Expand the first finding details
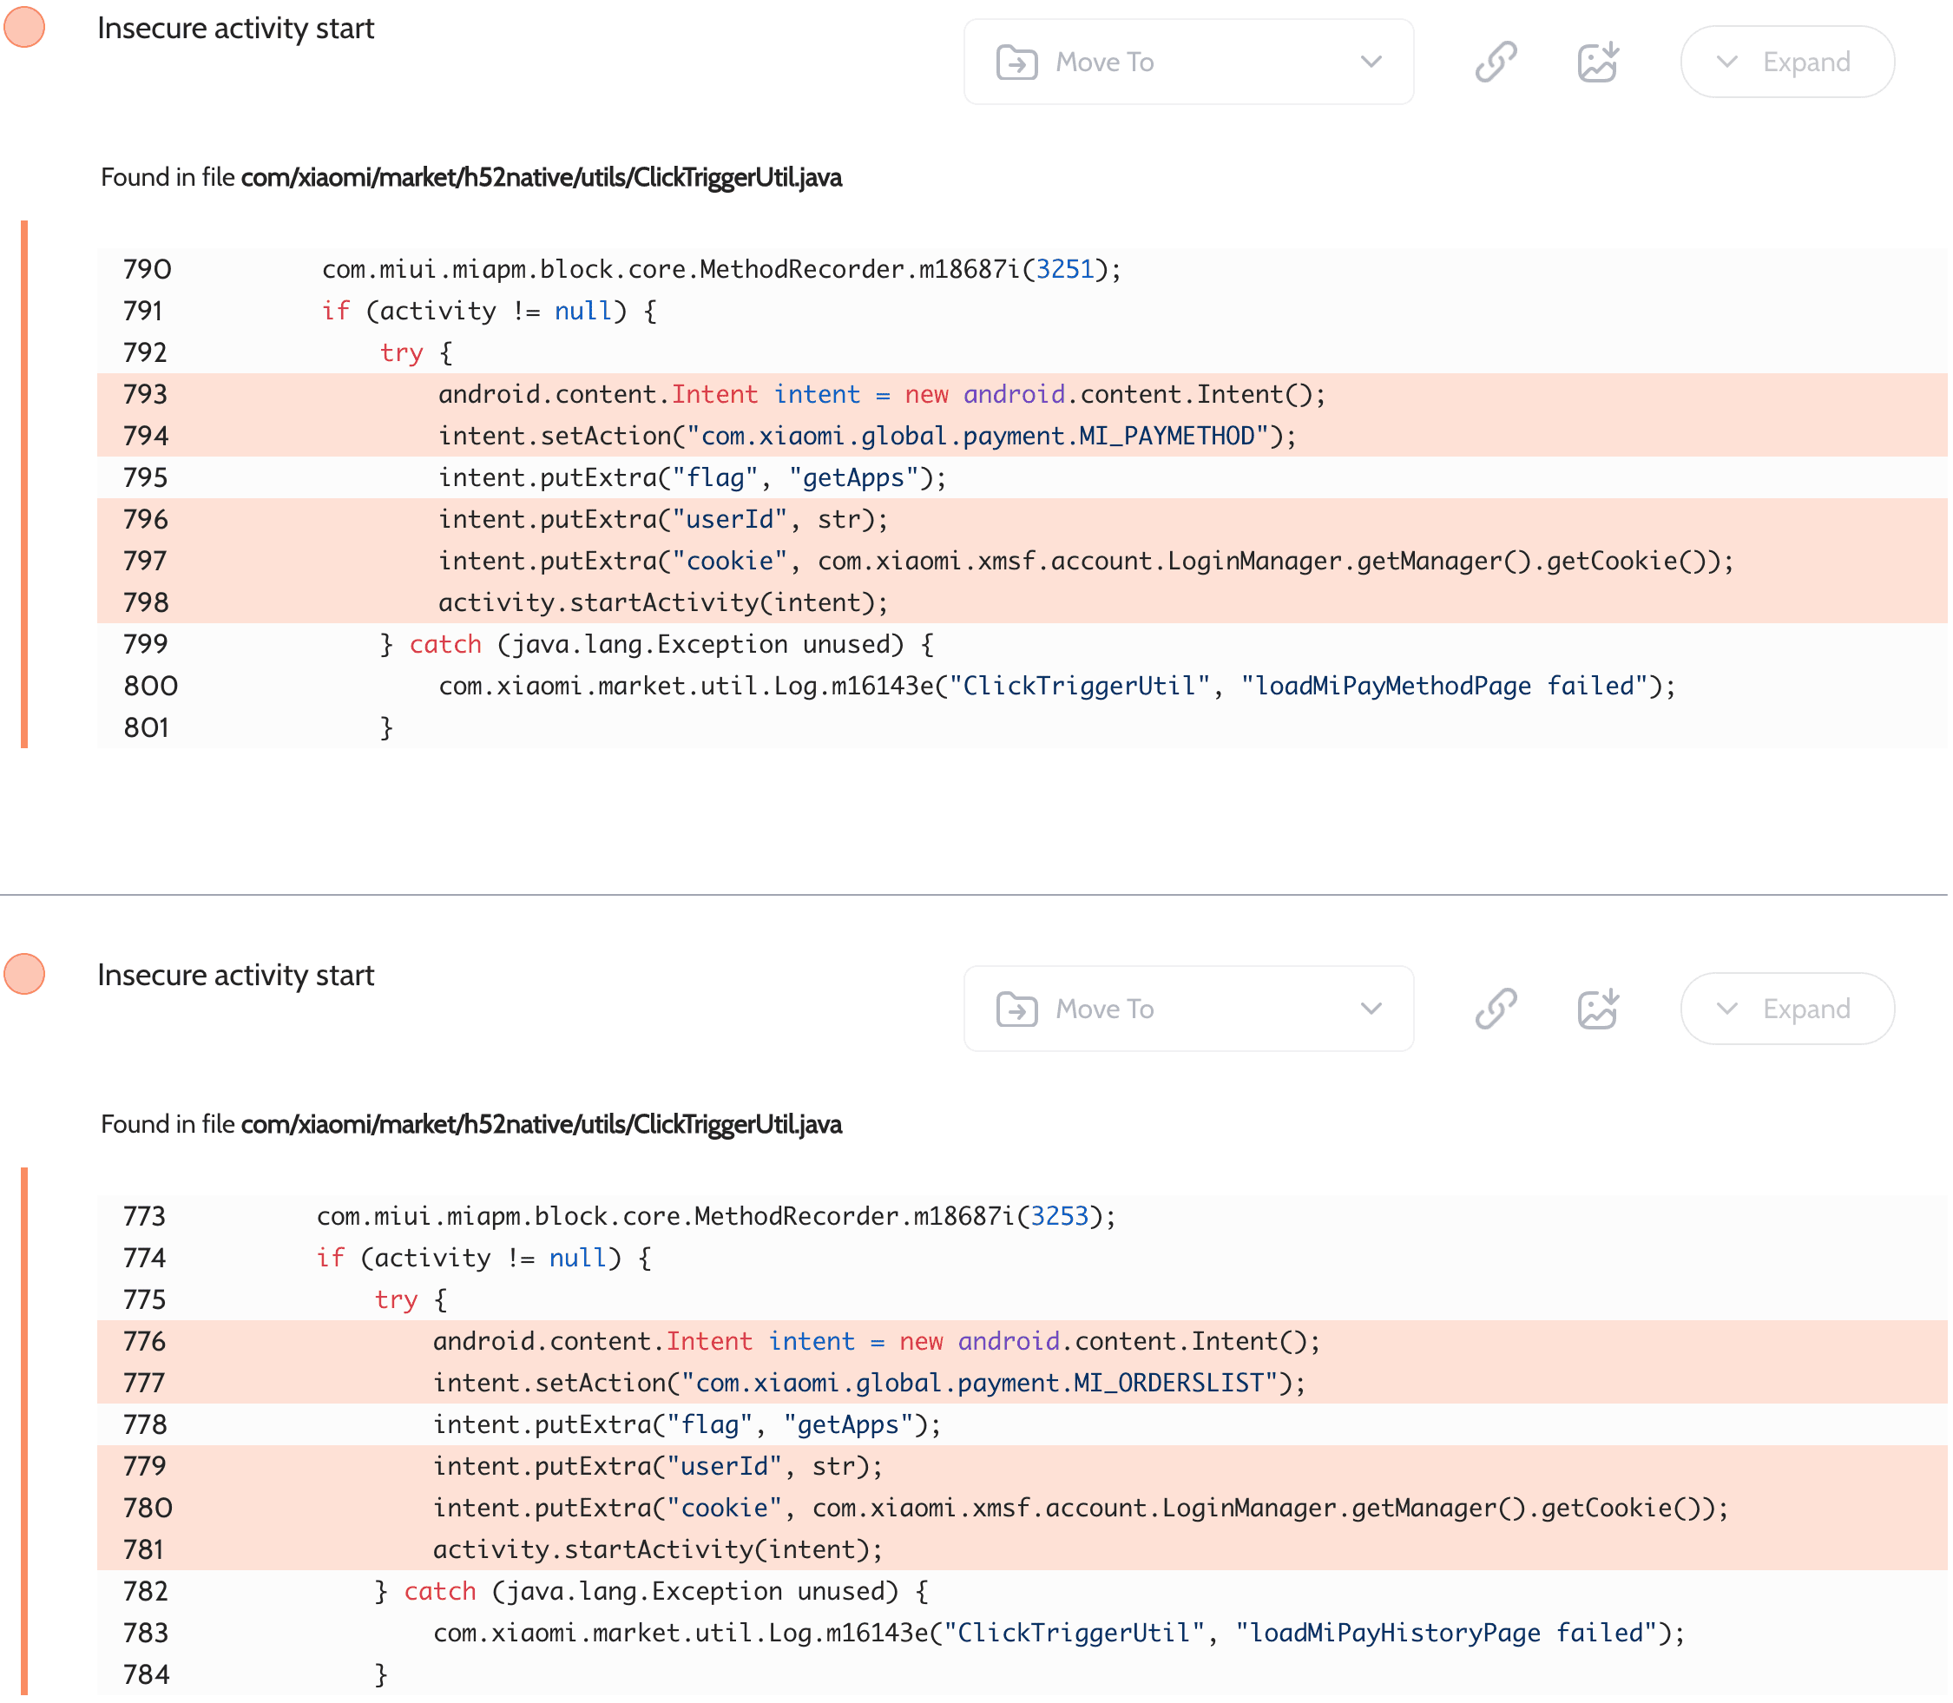 coord(1786,62)
